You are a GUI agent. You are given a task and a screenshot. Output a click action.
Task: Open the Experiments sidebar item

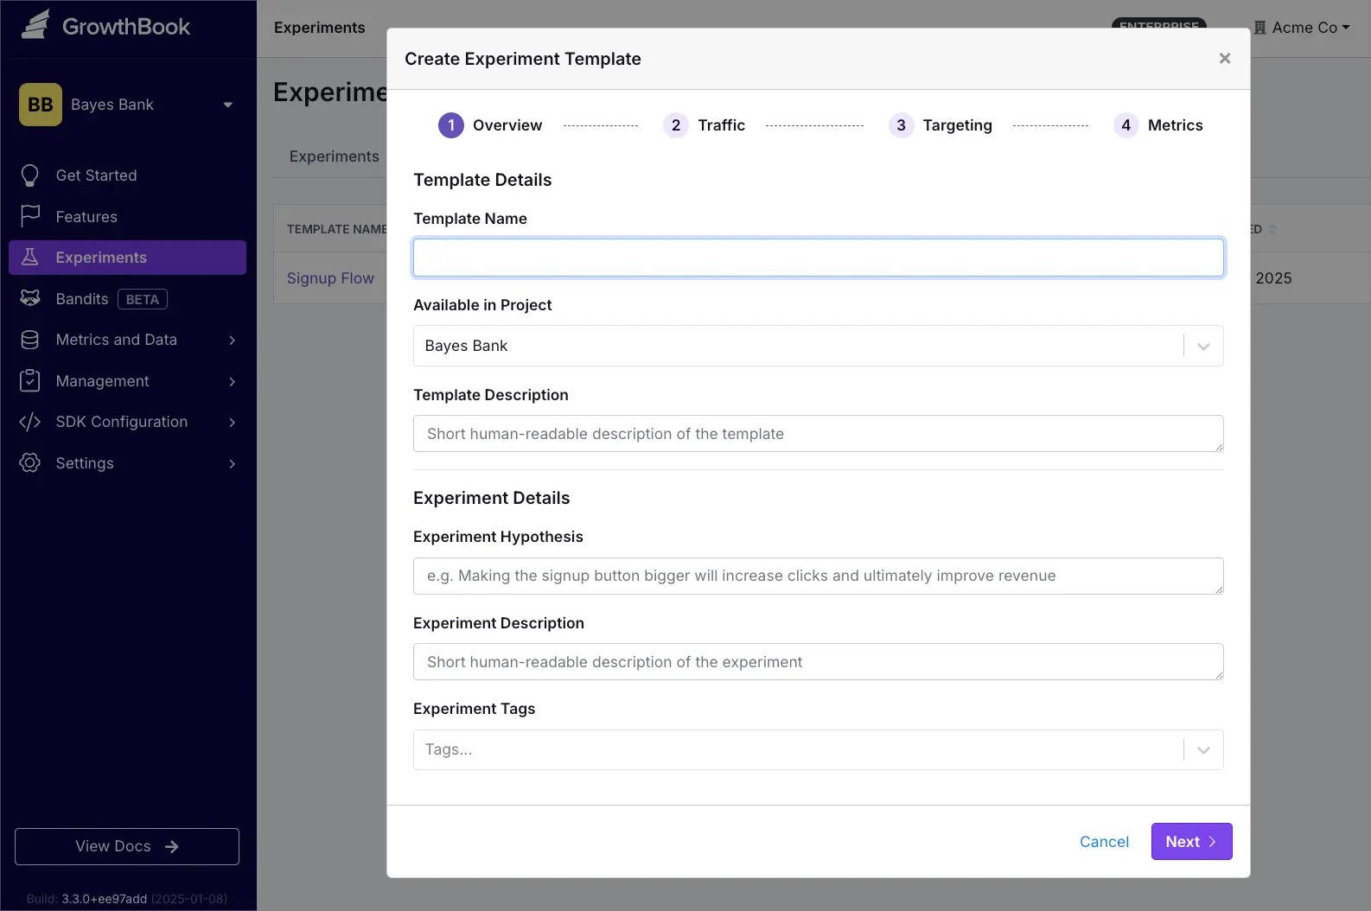click(x=127, y=258)
